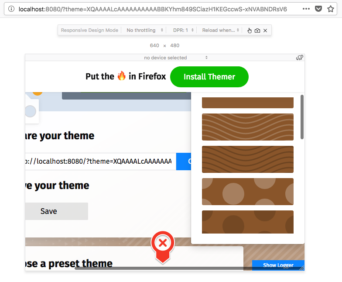Click the Responsive Design Mode label
This screenshot has height=282, width=342.
click(x=89, y=30)
